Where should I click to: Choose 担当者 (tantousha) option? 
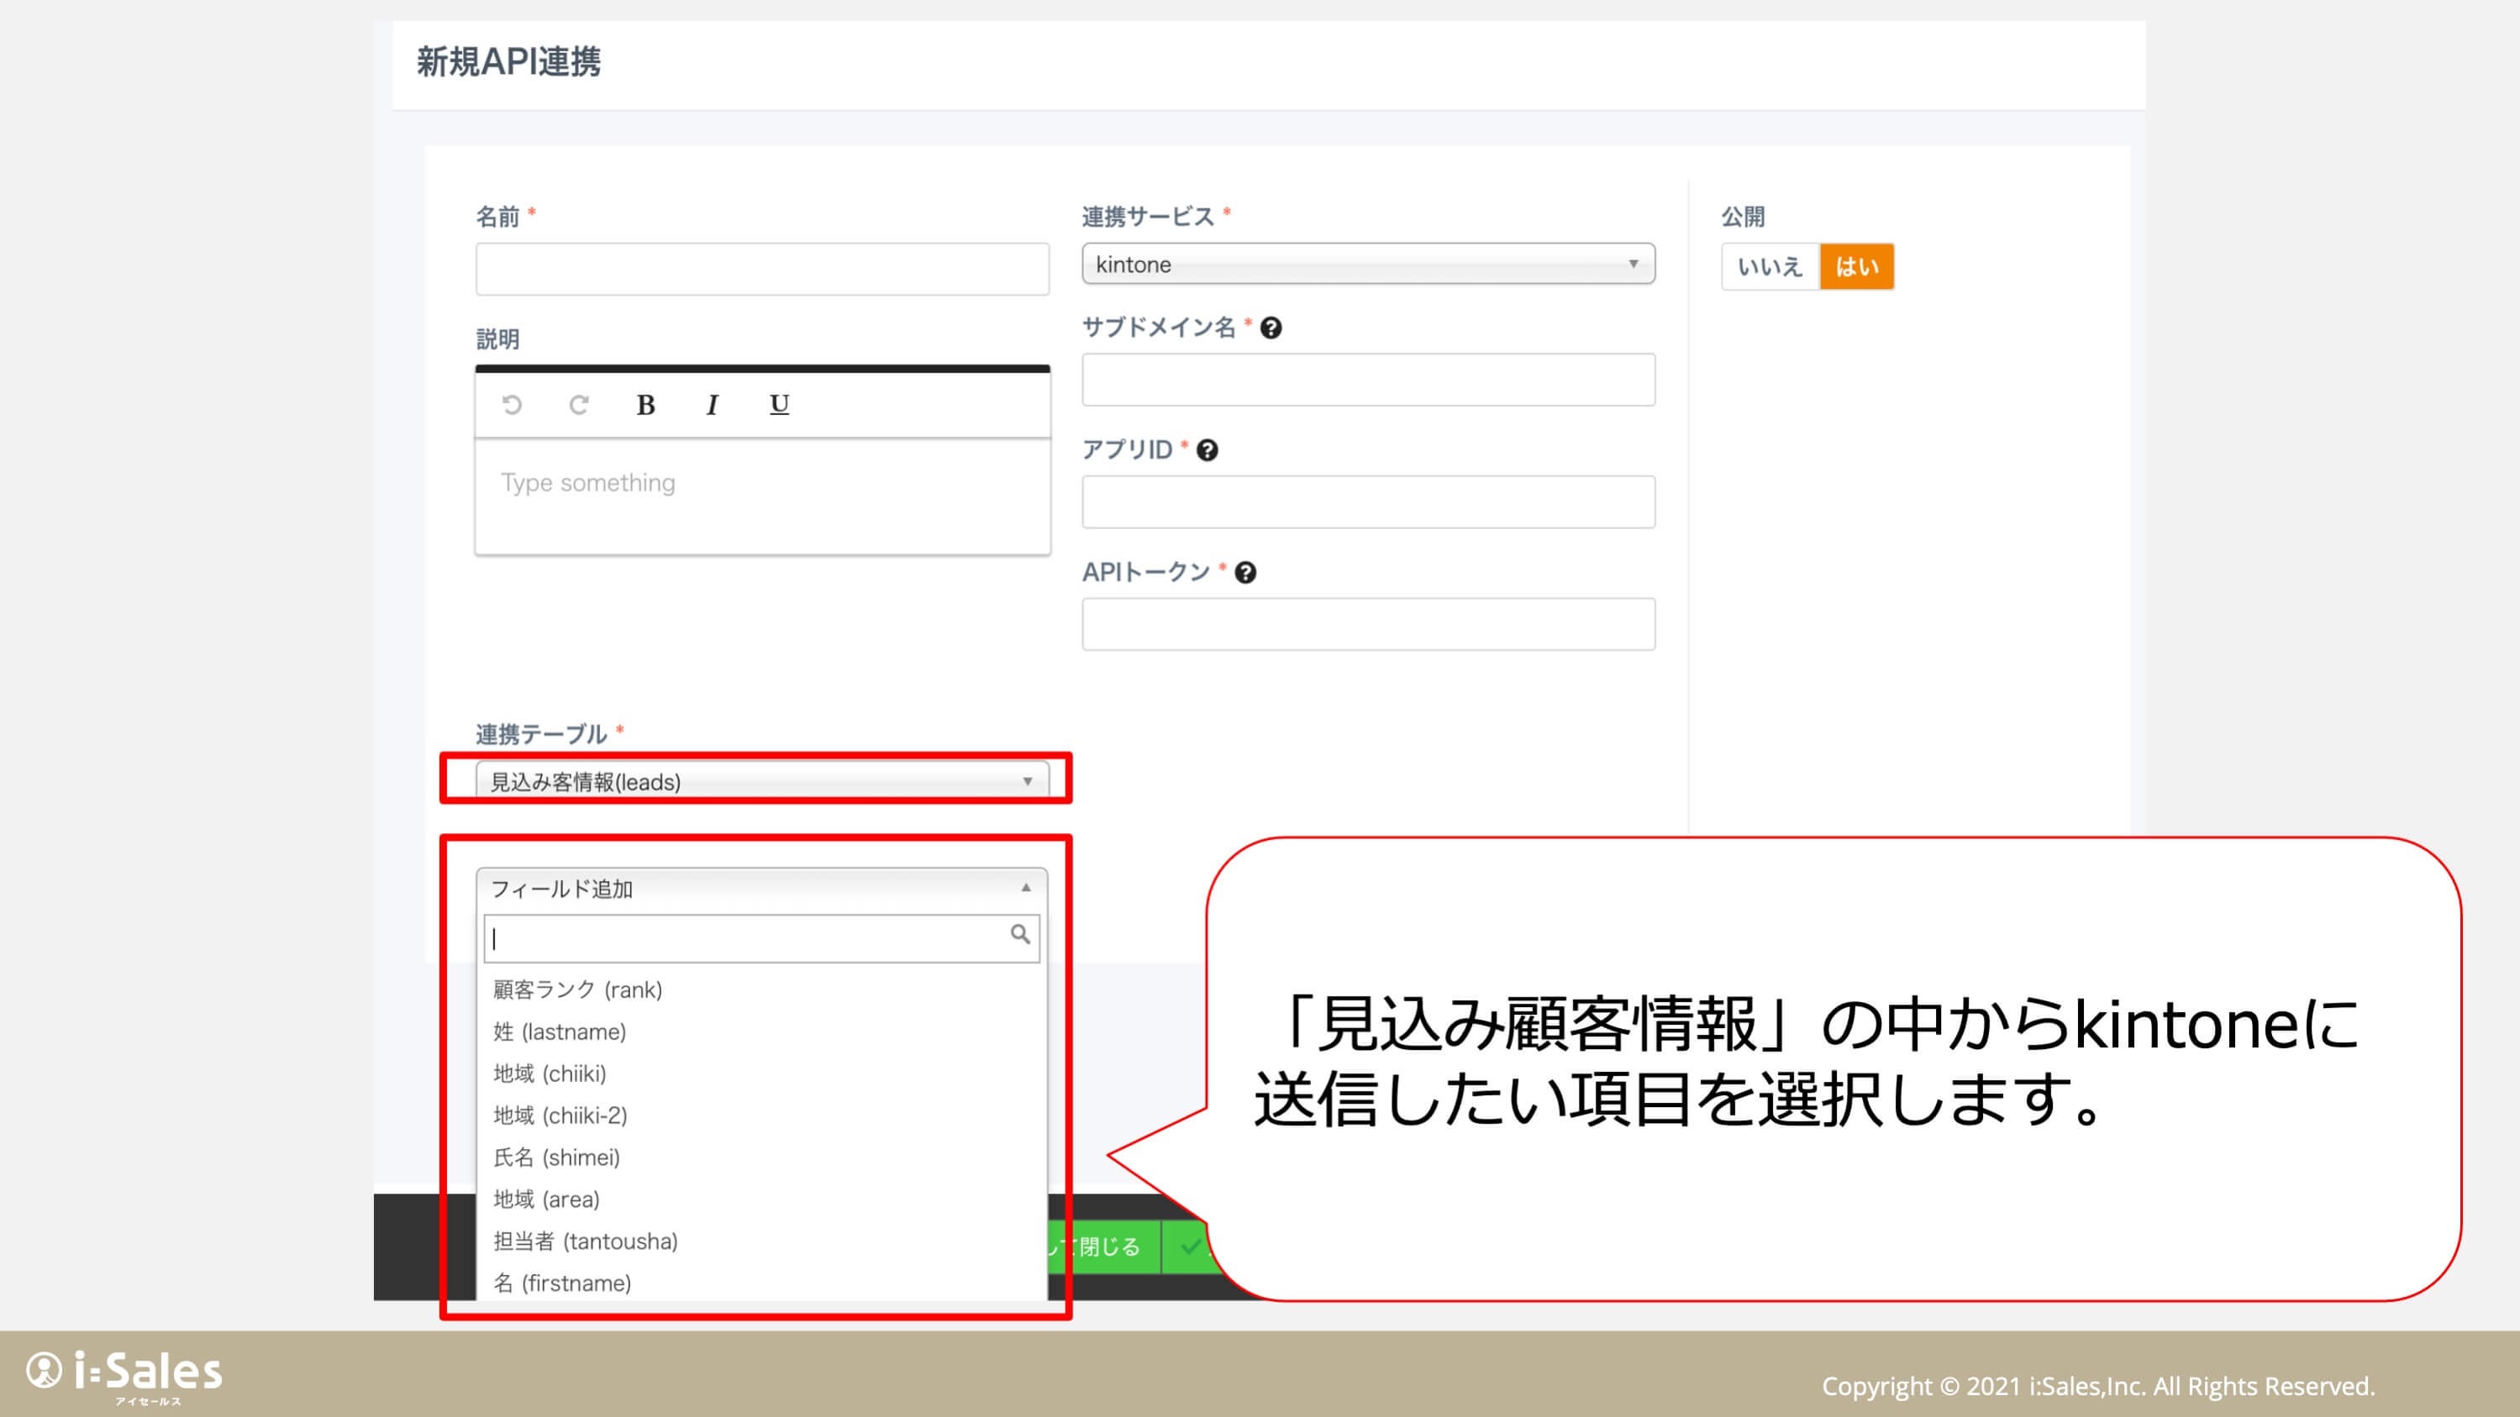pyautogui.click(x=585, y=1241)
